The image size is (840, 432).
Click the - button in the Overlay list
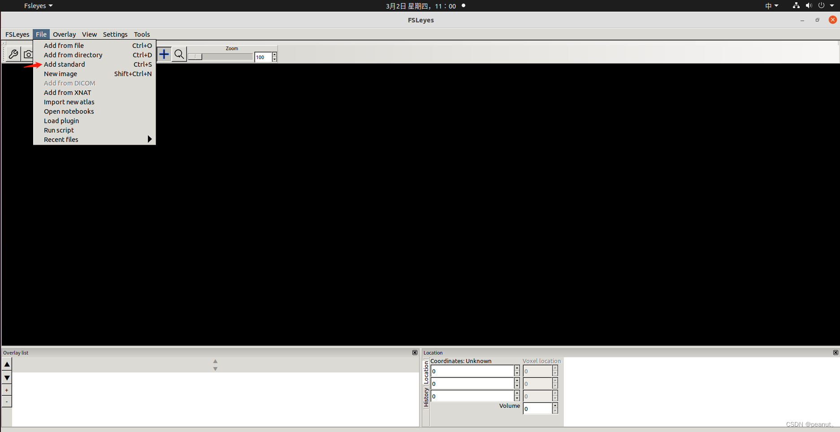pos(7,401)
